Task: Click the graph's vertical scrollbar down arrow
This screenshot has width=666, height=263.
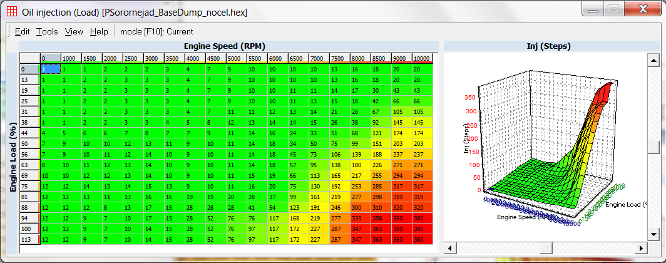Action: pyautogui.click(x=653, y=234)
